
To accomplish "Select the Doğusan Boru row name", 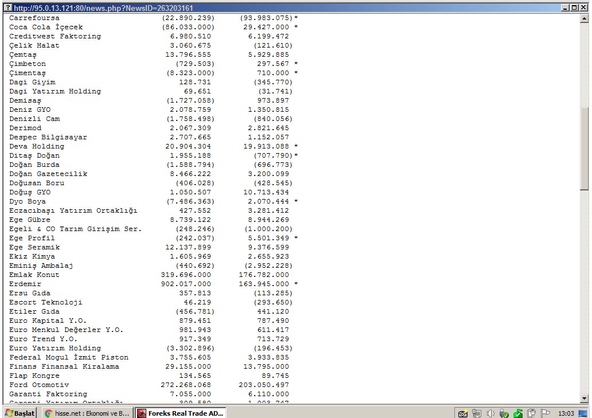I will coord(37,183).
